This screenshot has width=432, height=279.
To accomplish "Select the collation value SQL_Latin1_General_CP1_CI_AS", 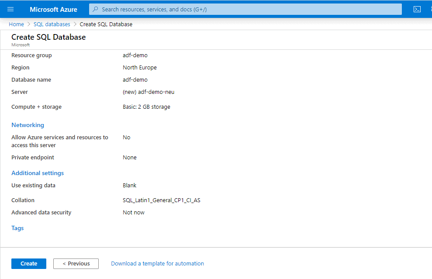I will [x=162, y=200].
